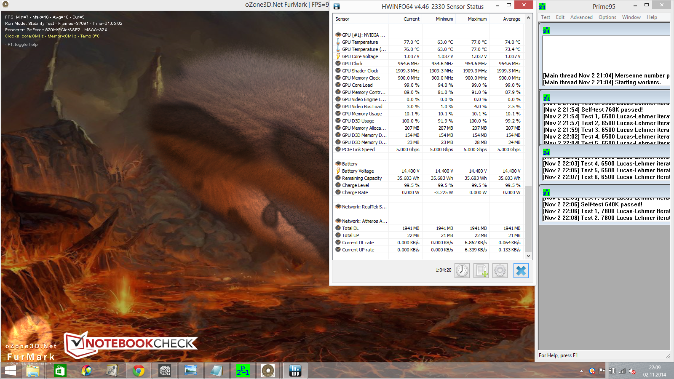Select the Network: RealTek sensor group row
674x379 pixels.
click(x=429, y=207)
